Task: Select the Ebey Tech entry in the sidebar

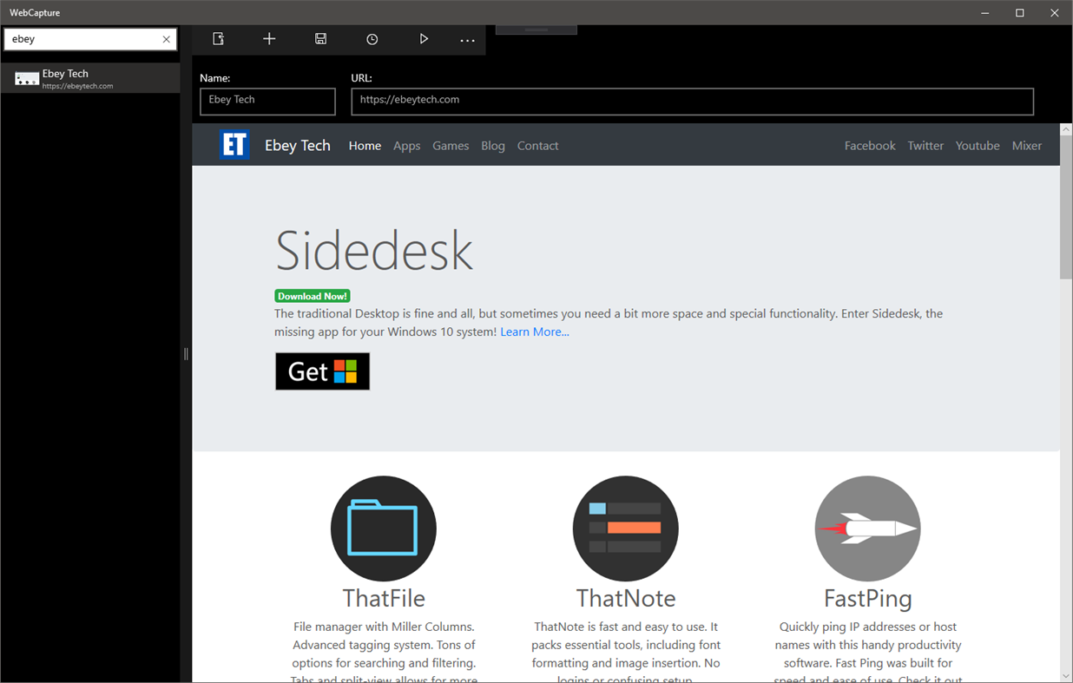Action: pyautogui.click(x=90, y=78)
